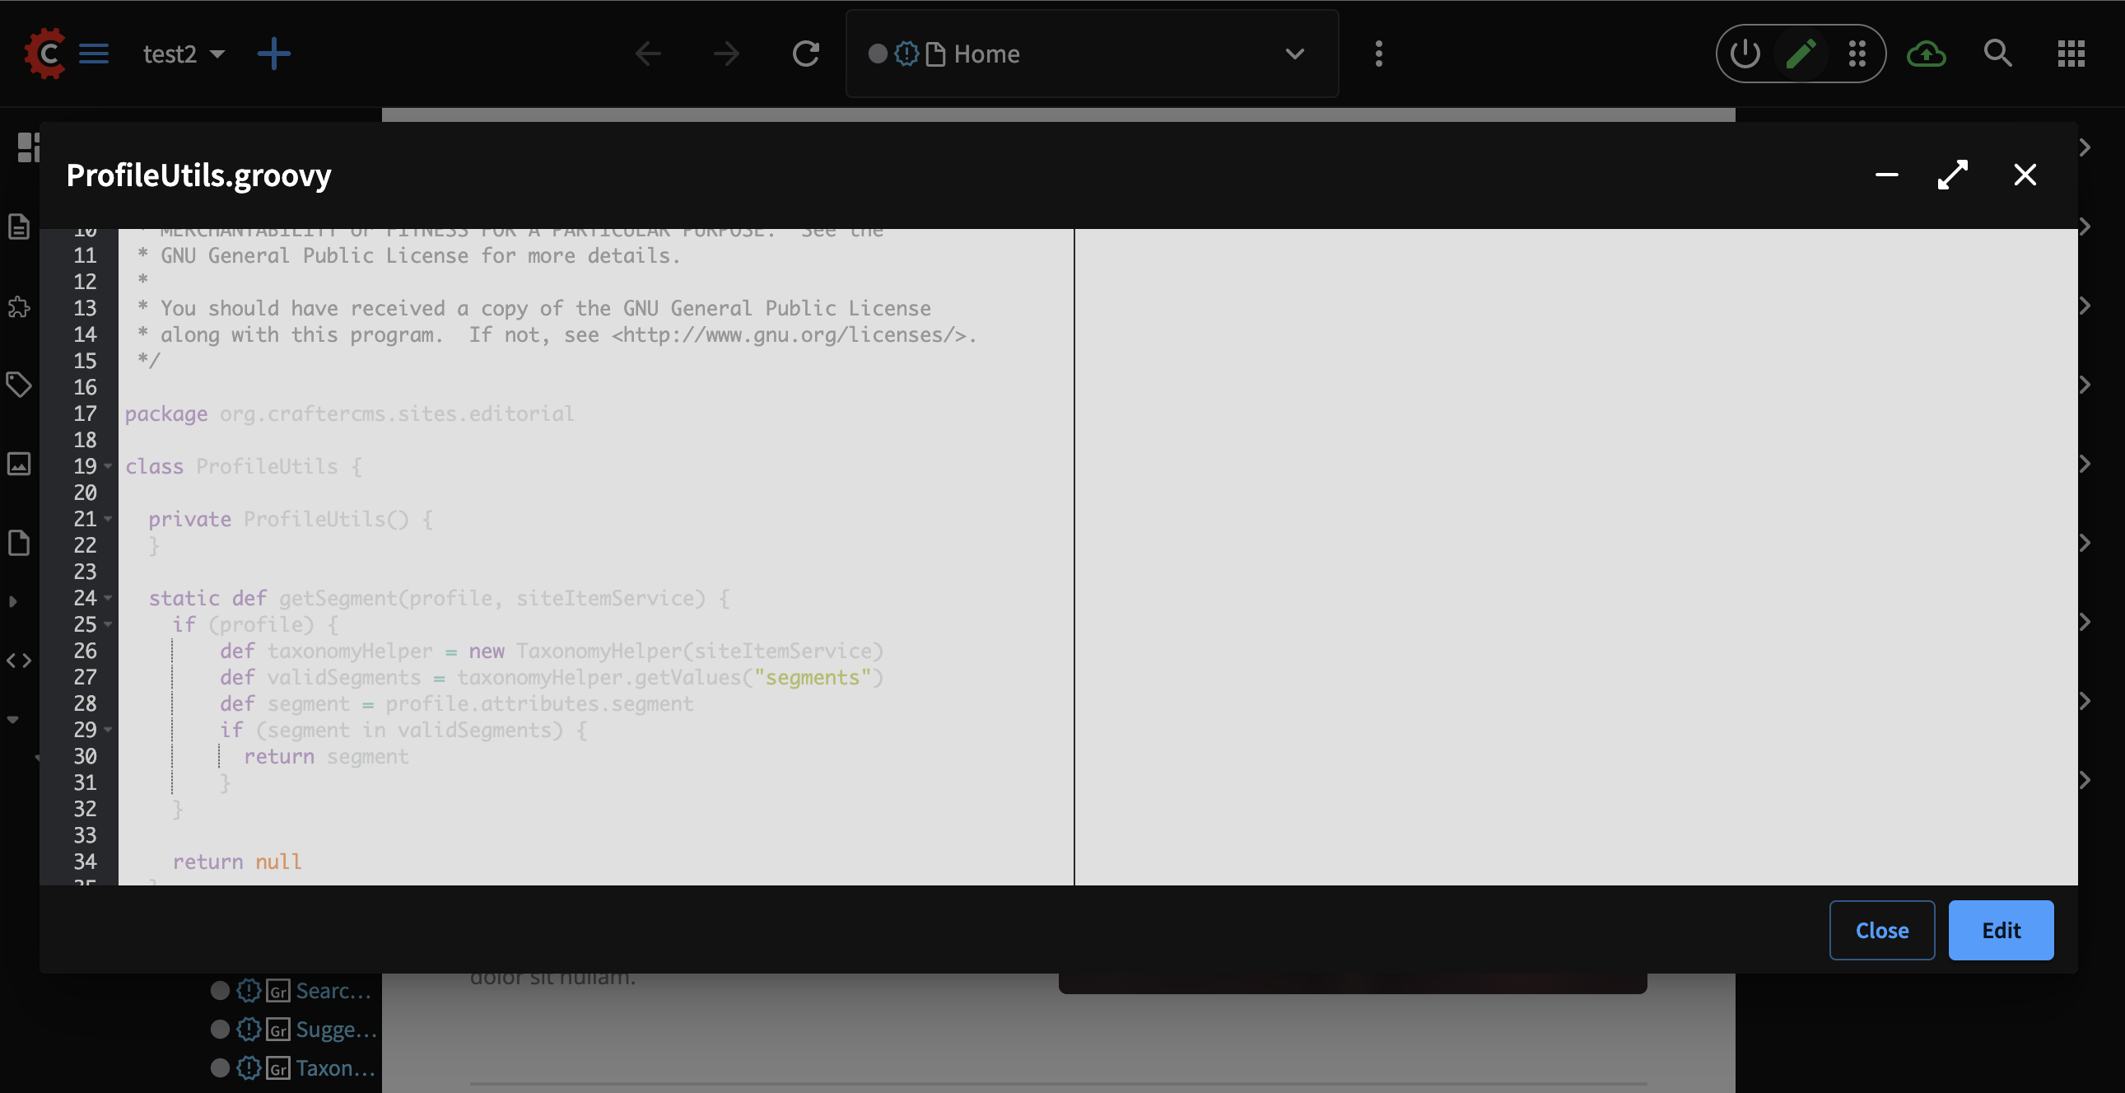Click the Taxonomy tag icon in sidebar
Viewport: 2125px width, 1093px height.
tap(19, 384)
